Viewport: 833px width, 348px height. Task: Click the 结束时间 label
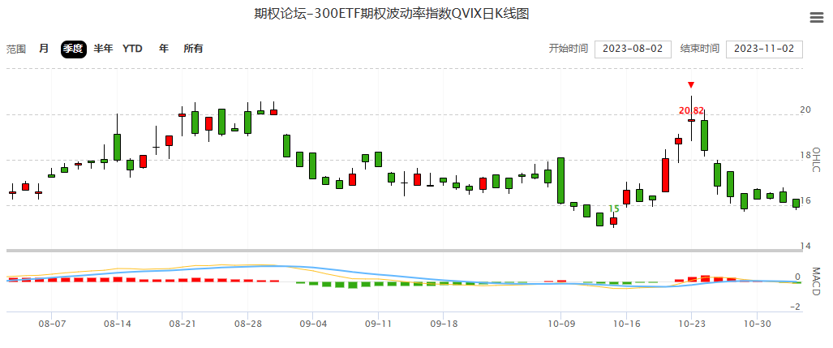(700, 49)
